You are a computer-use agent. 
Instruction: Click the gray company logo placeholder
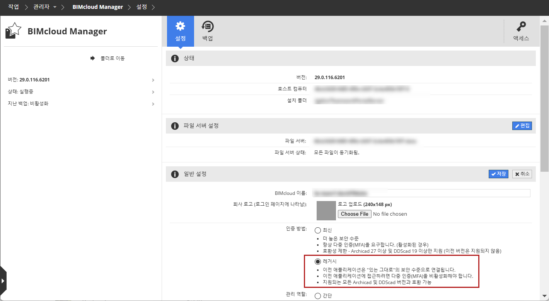(326, 210)
